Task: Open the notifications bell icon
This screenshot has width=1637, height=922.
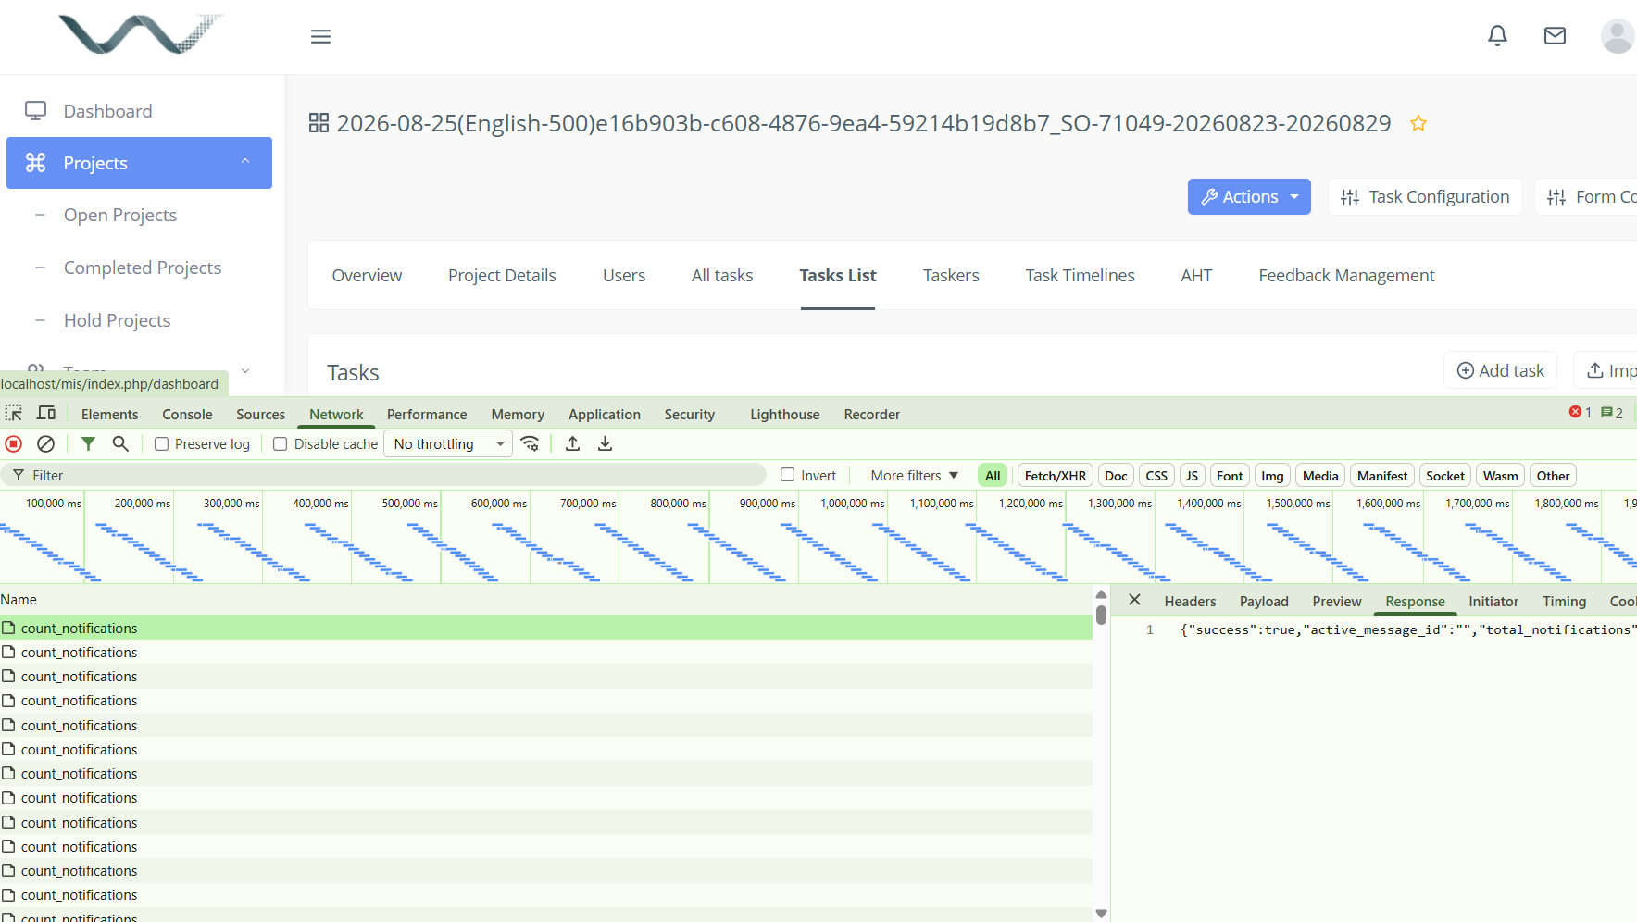Action: click(x=1497, y=36)
